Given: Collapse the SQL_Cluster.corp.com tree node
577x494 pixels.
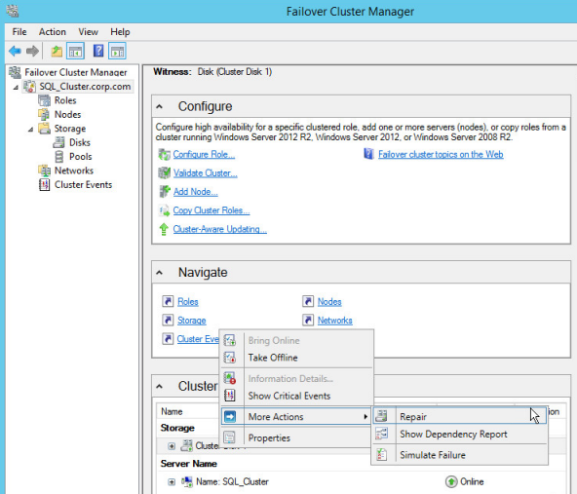Looking at the screenshot, I should [x=16, y=87].
